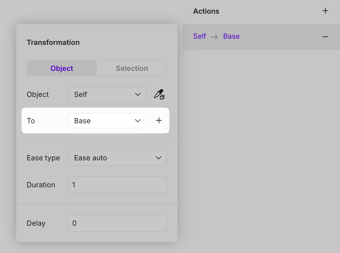Open the Object dropdown set to Self
Viewport: 340px width, 253px height.
[107, 95]
